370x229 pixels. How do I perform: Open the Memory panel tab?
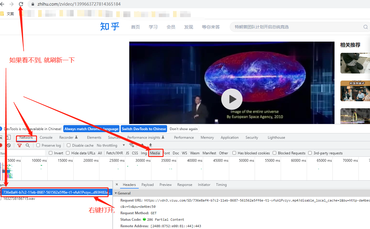207,138
